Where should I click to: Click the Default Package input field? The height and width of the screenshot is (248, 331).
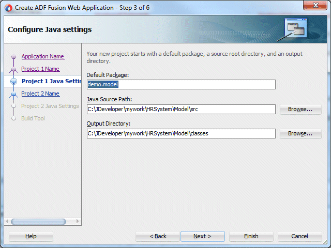pos(181,84)
